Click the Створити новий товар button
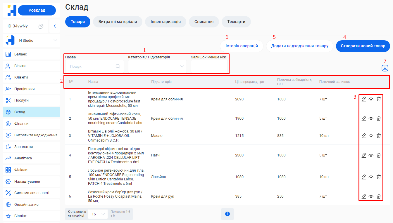Screen dimensions: 393x223 click(363, 46)
